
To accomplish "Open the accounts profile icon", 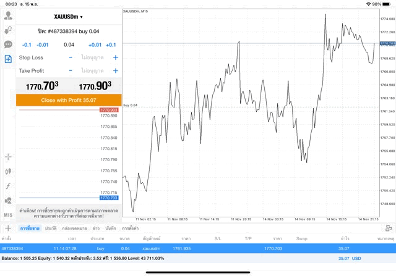I will click(8, 15).
